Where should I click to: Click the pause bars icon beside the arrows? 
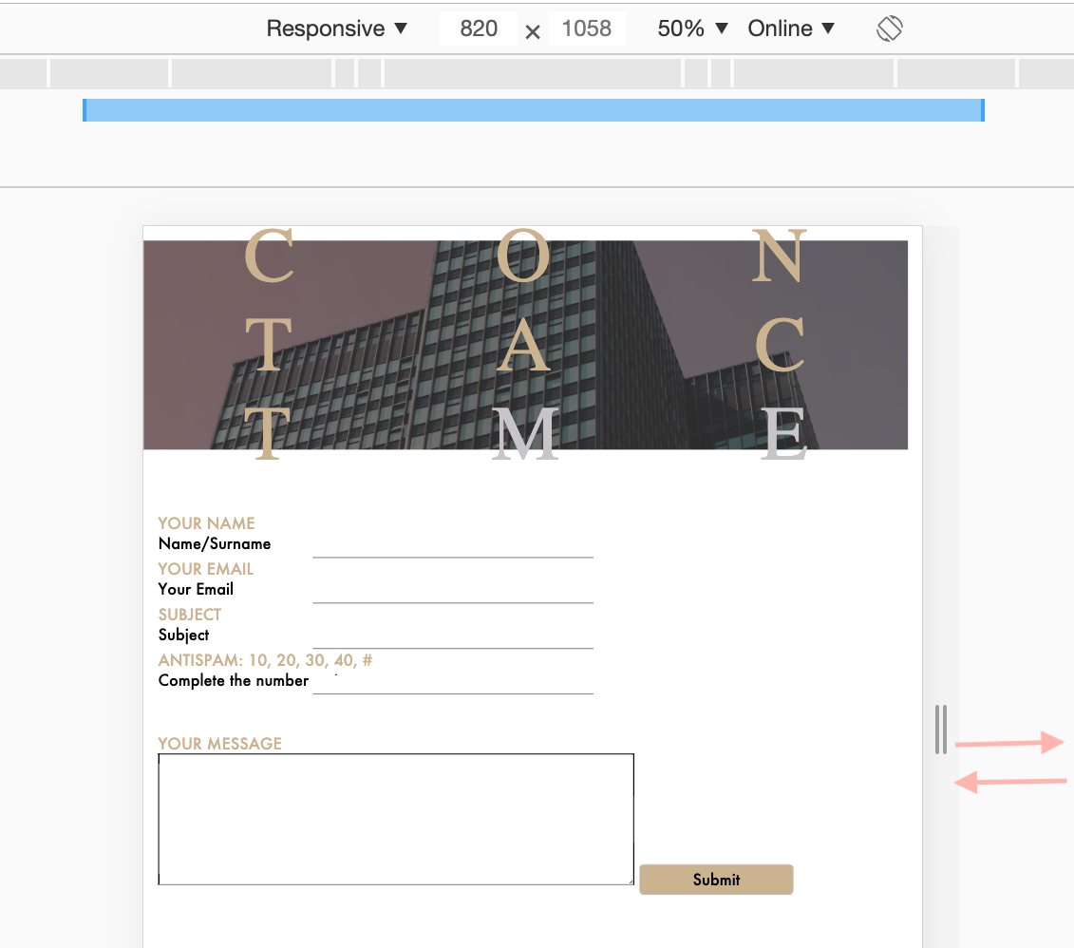pos(942,730)
